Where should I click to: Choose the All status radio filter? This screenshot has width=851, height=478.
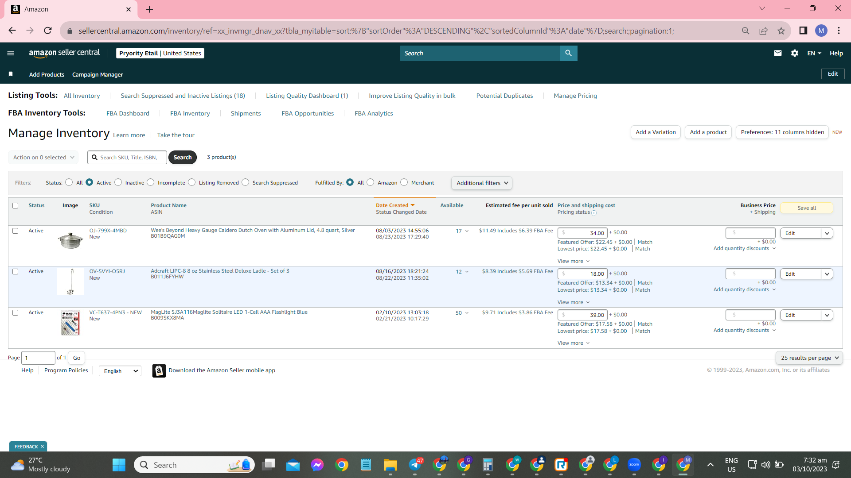tap(69, 182)
